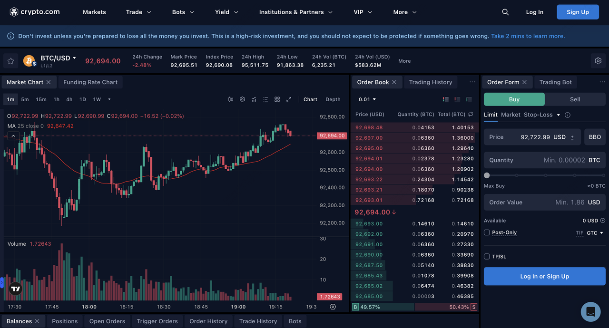Follow the 'Take 2 mins to learn more' link
The width and height of the screenshot is (609, 328).
[x=528, y=36]
